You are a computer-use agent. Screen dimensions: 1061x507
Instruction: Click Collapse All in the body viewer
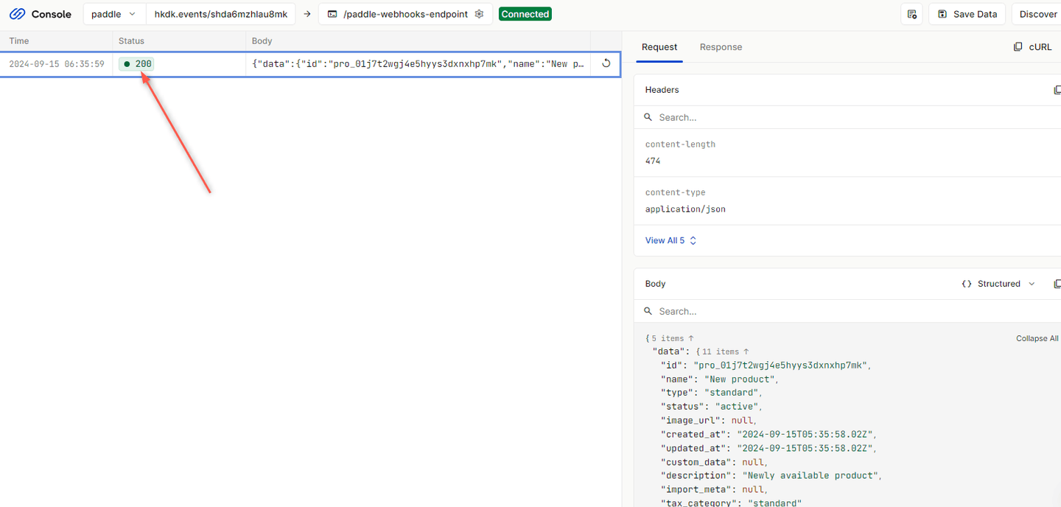[1037, 338]
